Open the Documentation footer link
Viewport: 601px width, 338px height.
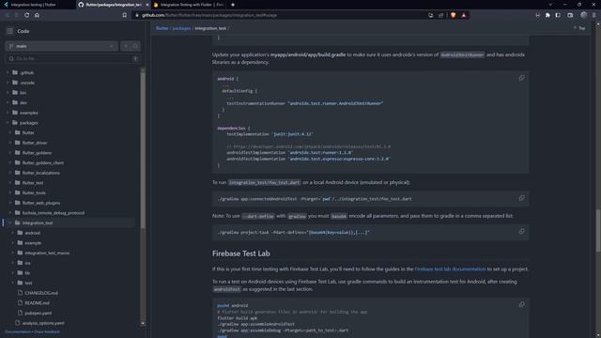point(18,331)
